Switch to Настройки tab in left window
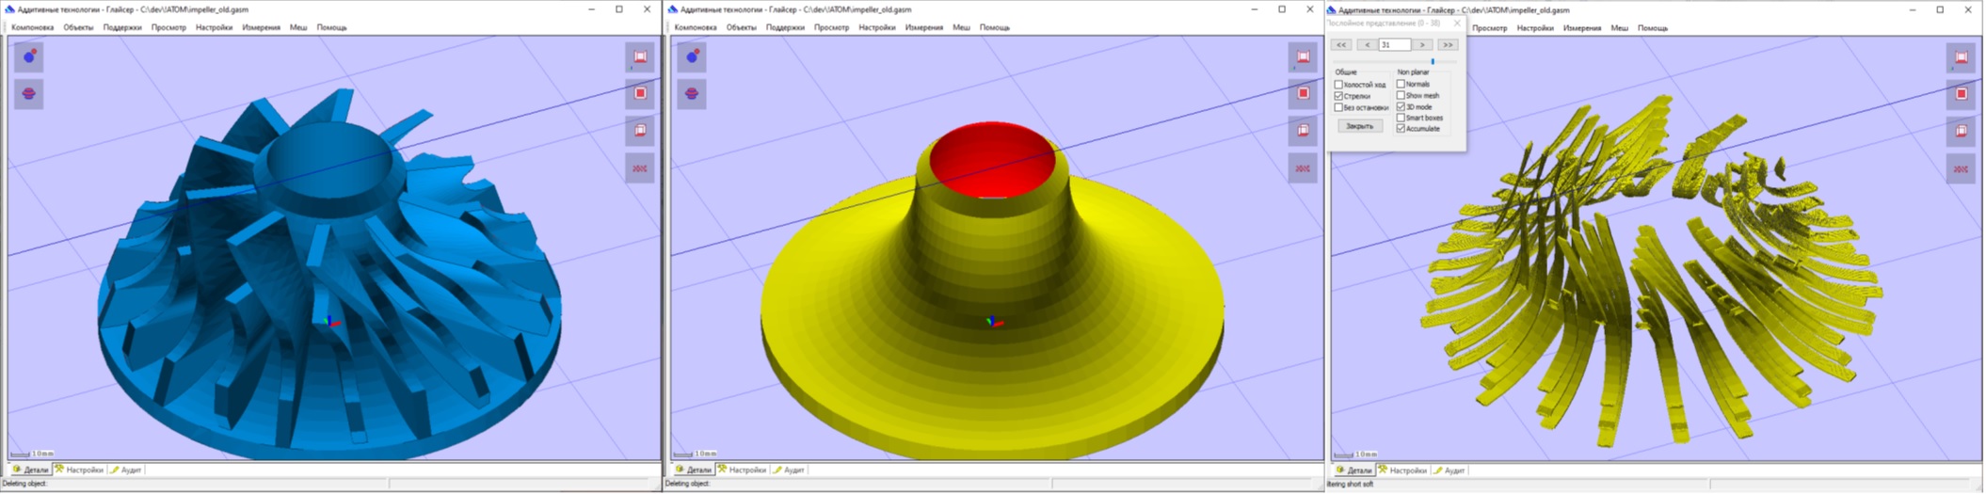 click(79, 470)
